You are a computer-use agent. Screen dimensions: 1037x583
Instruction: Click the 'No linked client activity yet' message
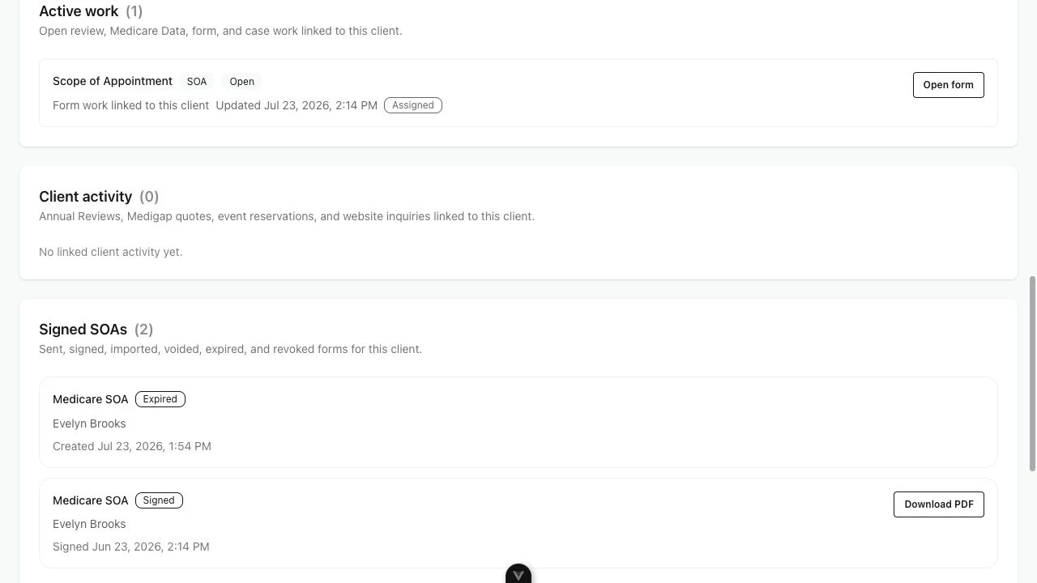[110, 252]
